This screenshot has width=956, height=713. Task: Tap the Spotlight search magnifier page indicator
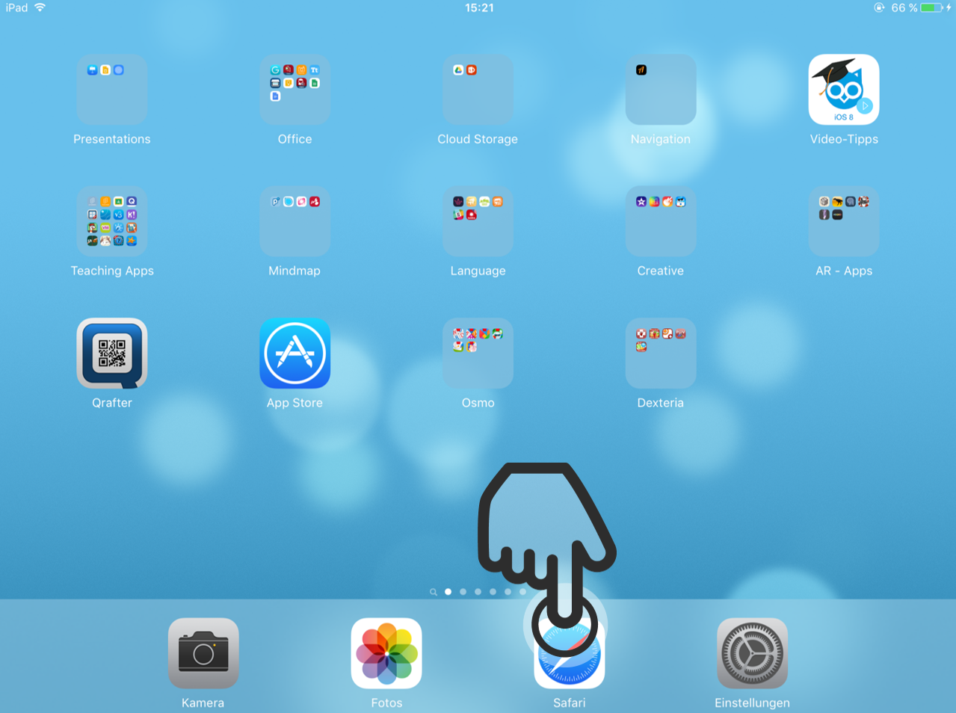tap(434, 592)
